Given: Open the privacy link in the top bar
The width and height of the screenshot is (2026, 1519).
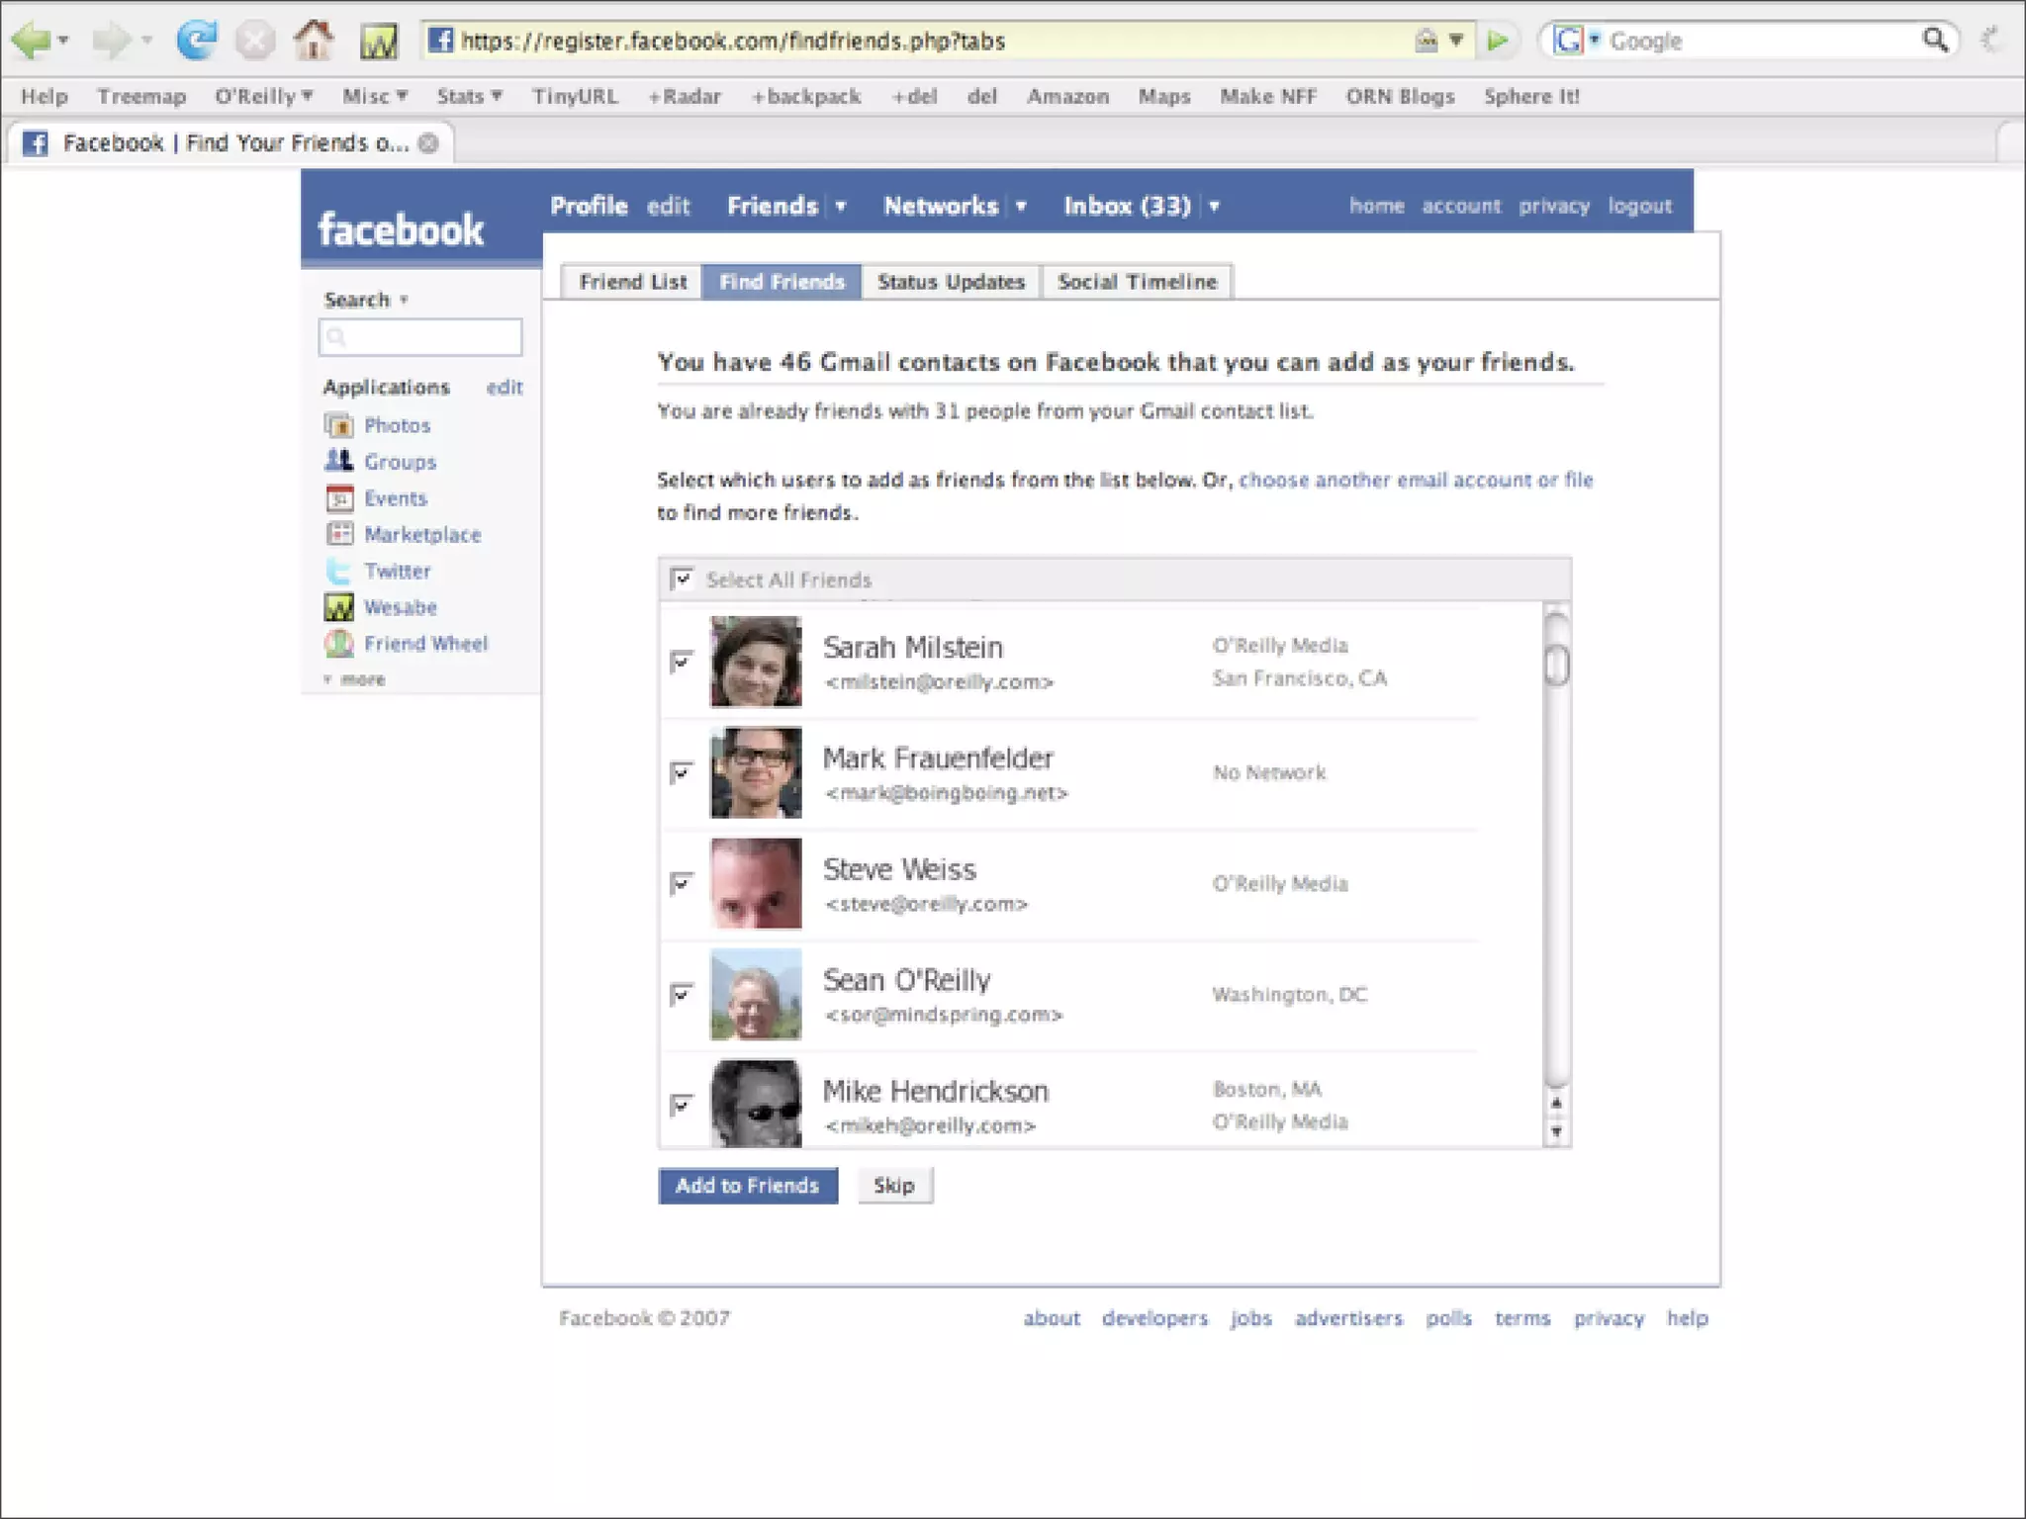Looking at the screenshot, I should tap(1554, 206).
